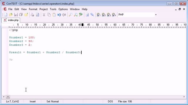The width and height of the screenshot is (188, 105).
Task: Open the Help menu
Action: click(x=85, y=9)
